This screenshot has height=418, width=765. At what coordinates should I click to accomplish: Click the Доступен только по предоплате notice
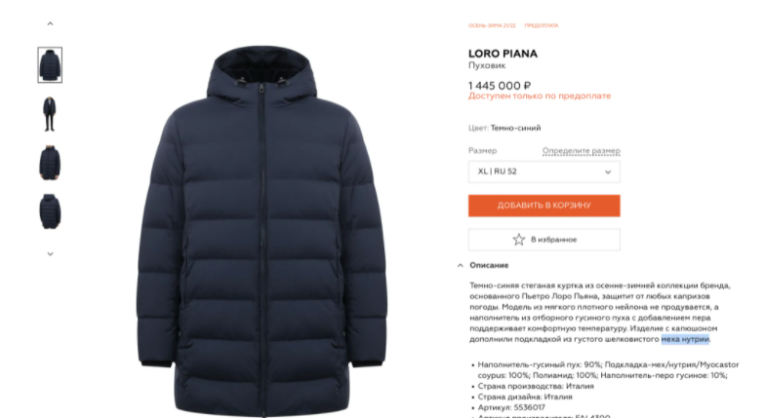click(x=540, y=95)
